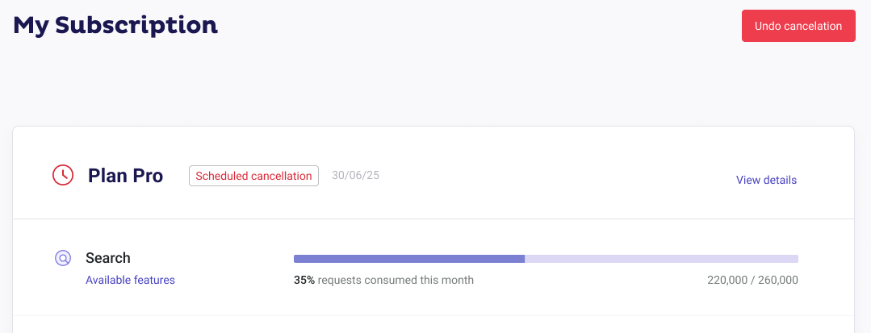871x333 pixels.
Task: Click the word Pro in the plan name
Action: point(147,176)
